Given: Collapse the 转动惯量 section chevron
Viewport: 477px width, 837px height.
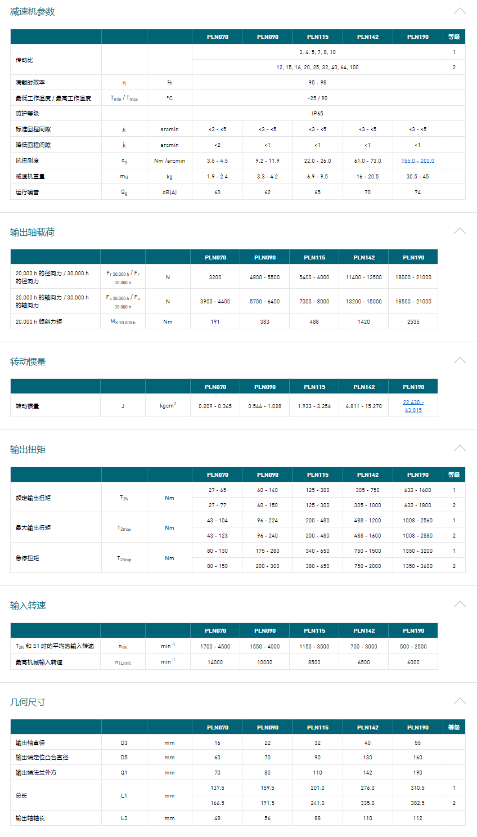Looking at the screenshot, I should click(x=460, y=360).
